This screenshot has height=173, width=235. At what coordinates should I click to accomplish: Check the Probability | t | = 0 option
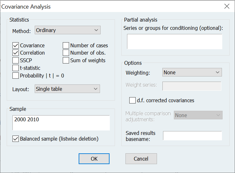click(x=16, y=76)
